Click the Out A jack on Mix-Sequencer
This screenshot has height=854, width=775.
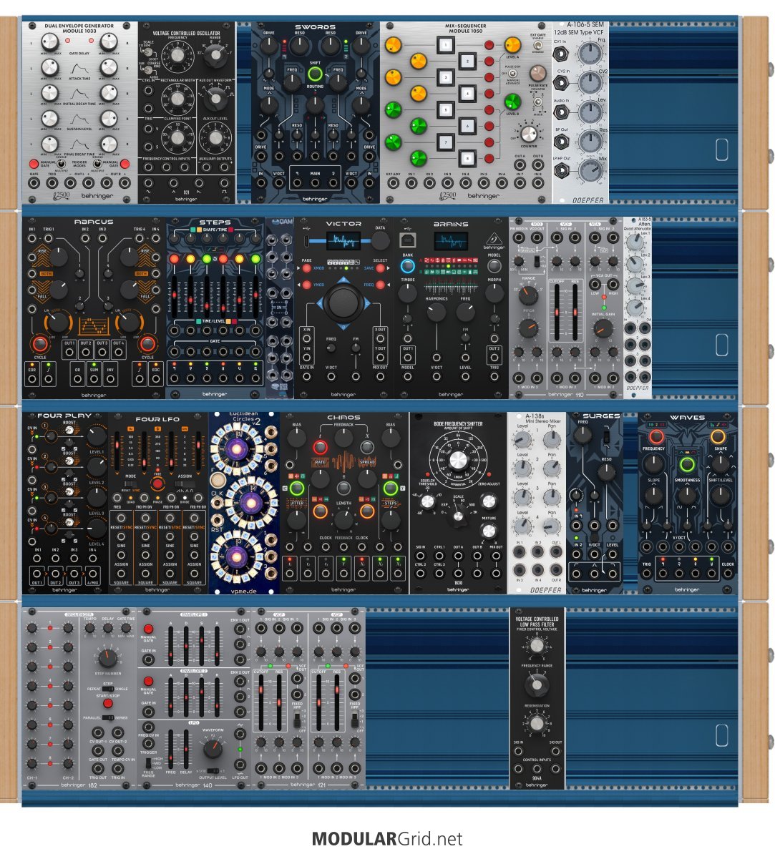(520, 165)
